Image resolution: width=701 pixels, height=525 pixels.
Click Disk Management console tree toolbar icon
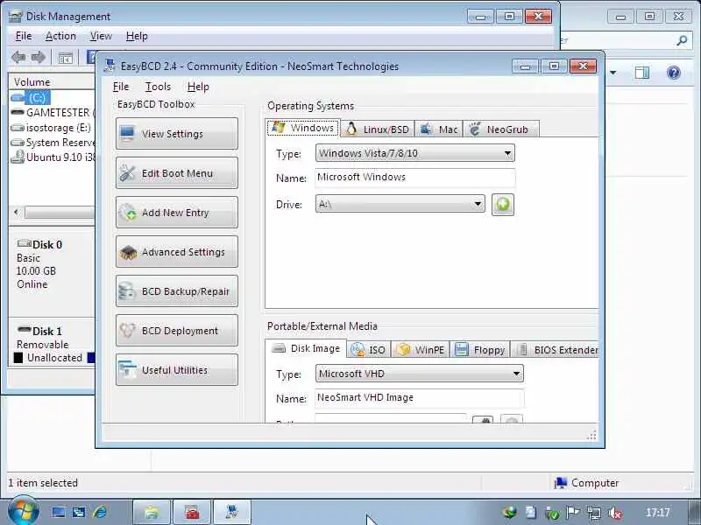(x=65, y=58)
